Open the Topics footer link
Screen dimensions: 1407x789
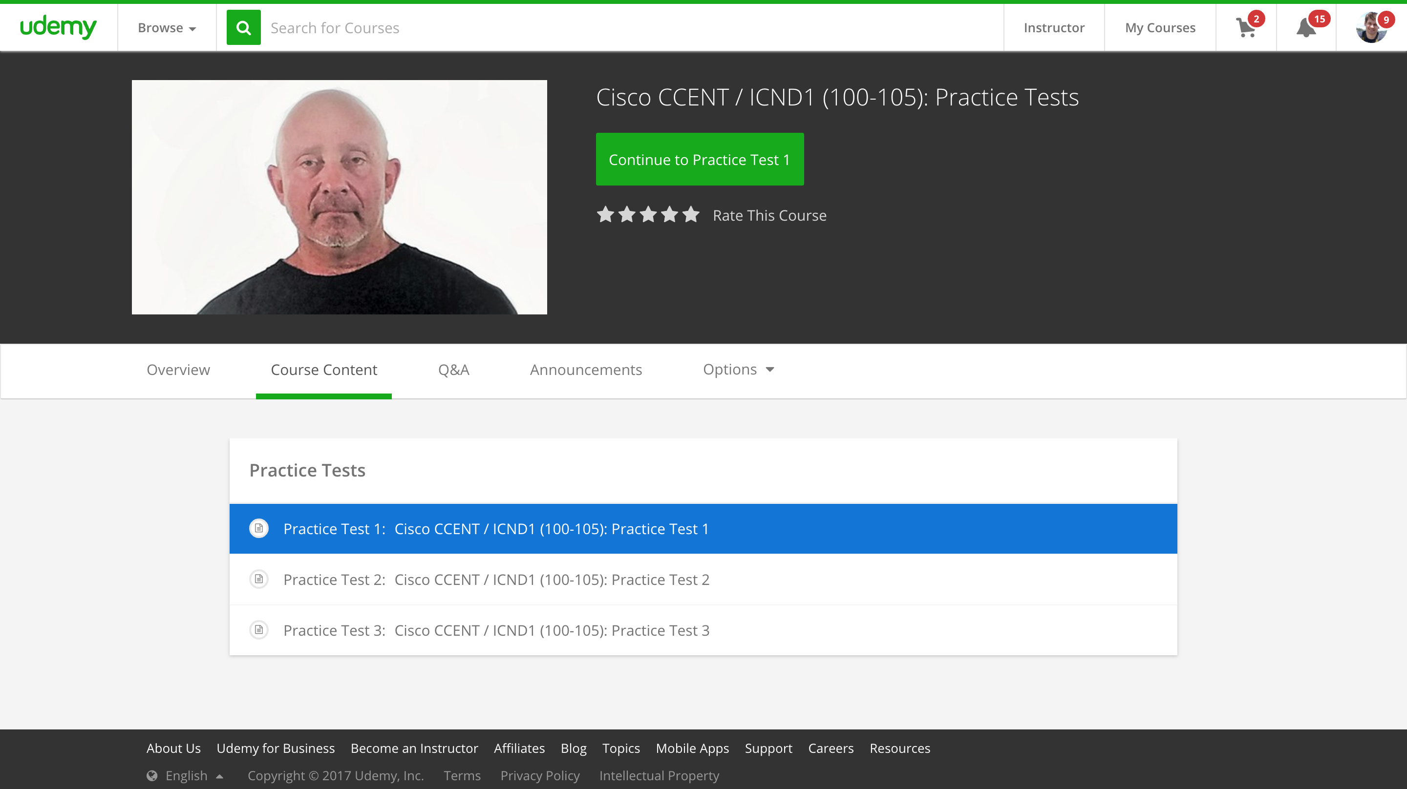click(621, 748)
